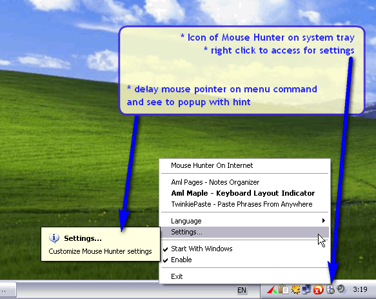376x299 pixels.
Task: Toggle the Enable checkmark option
Action: point(244,260)
